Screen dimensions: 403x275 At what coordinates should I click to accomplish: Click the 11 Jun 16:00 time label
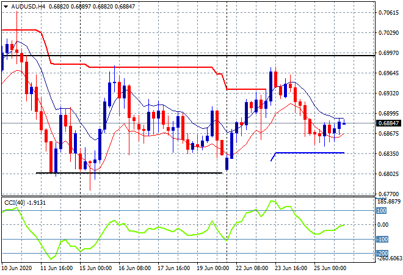click(x=57, y=268)
